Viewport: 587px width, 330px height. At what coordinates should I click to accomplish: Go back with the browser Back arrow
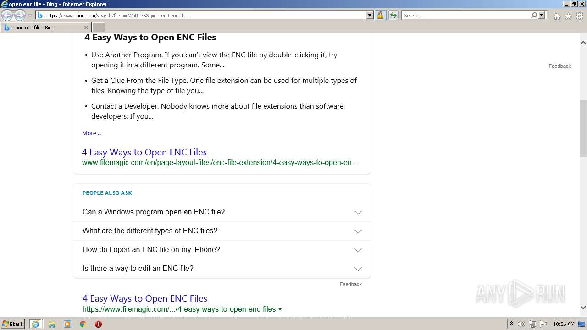(7, 15)
